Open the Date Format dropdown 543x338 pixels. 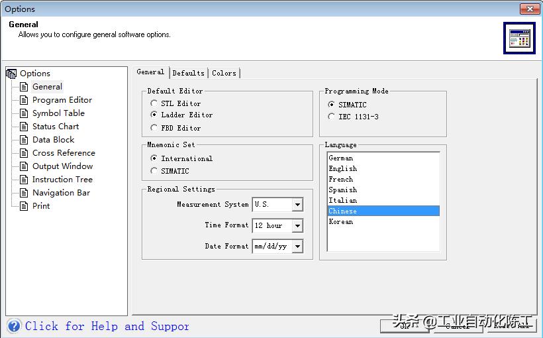tap(297, 247)
